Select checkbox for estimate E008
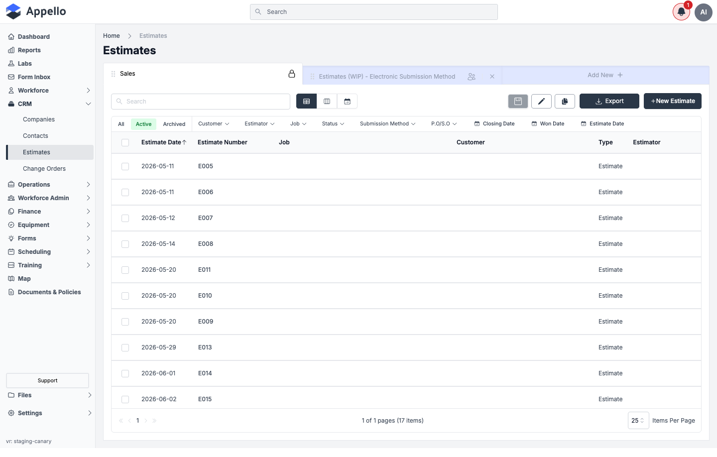717x457 pixels. tap(125, 244)
